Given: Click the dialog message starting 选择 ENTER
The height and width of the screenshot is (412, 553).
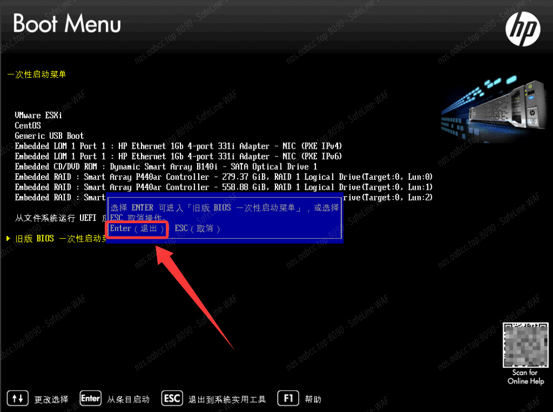Looking at the screenshot, I should (224, 213).
